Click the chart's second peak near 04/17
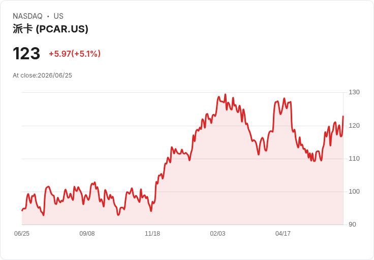This screenshot has width=374, height=260. 284,98
